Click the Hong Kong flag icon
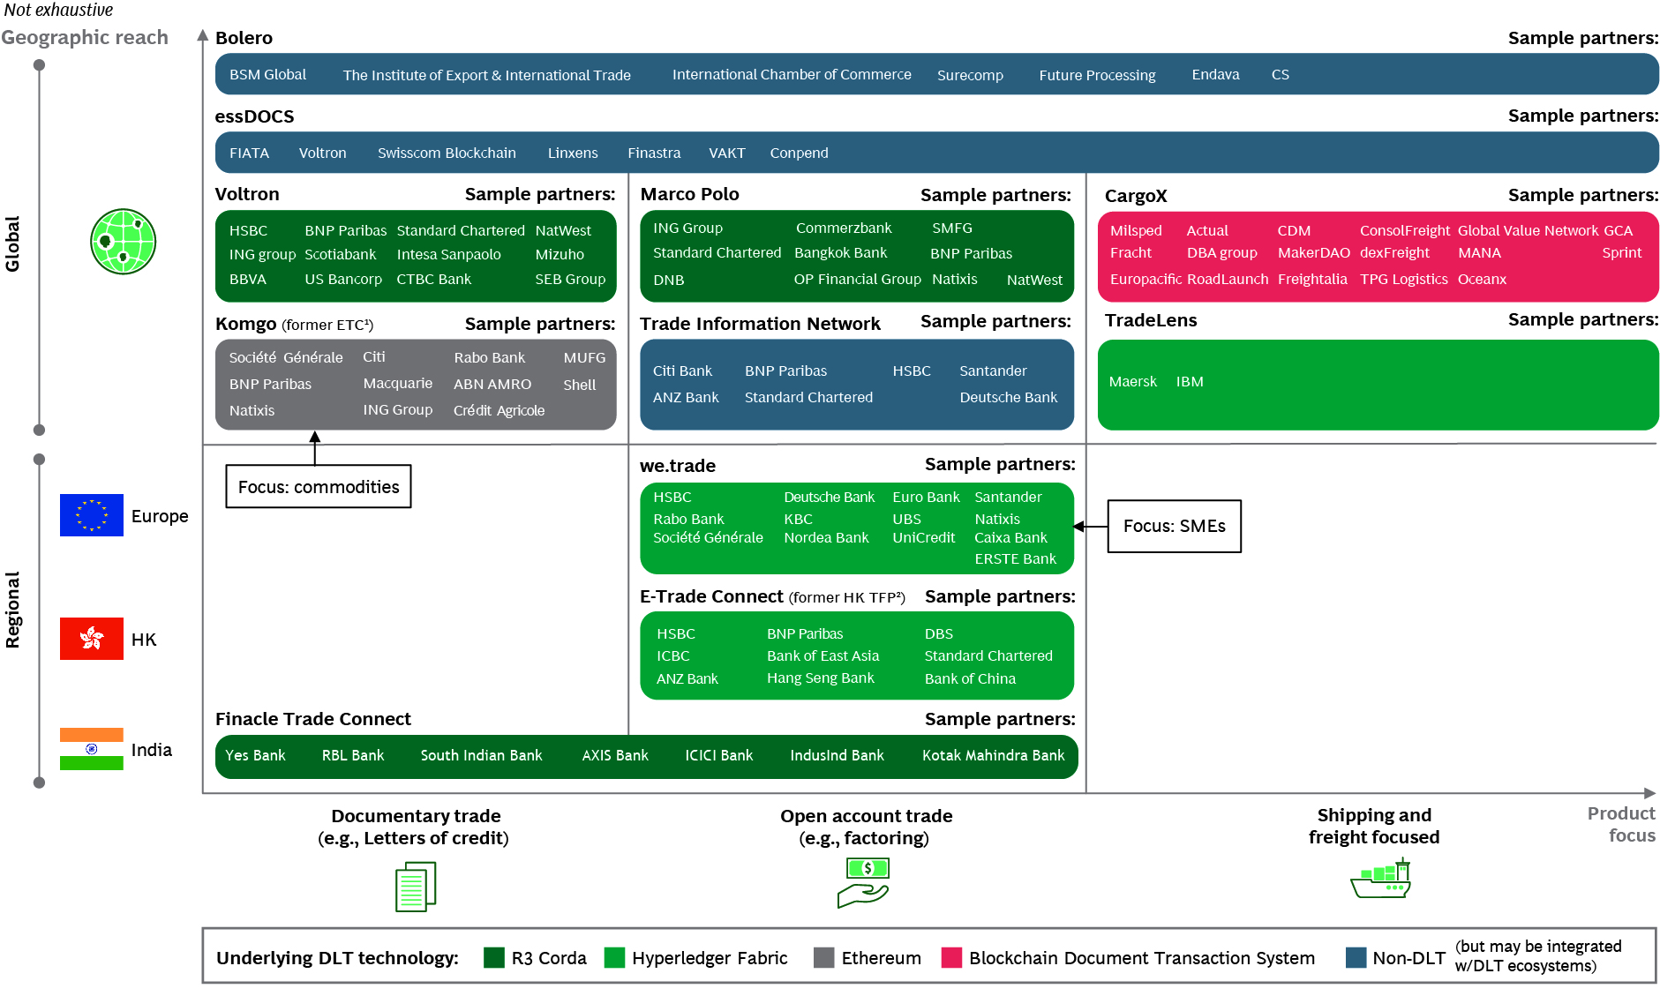This screenshot has width=1660, height=996. [91, 639]
